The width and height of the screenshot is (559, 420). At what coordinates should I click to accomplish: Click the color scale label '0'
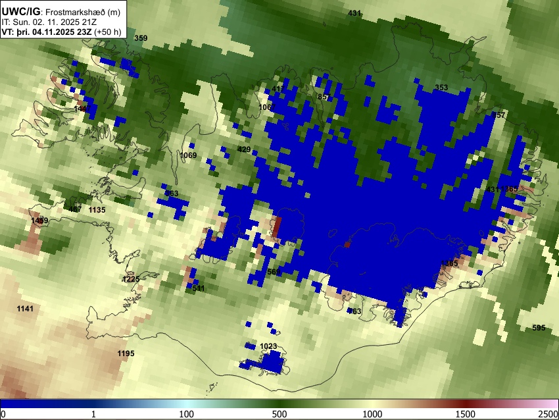(3, 414)
